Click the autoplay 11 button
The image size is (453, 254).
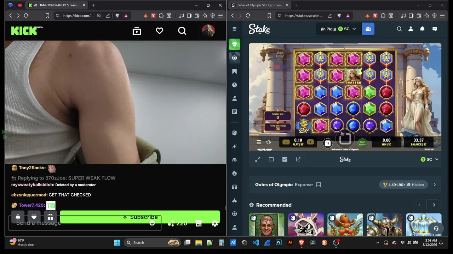tap(328, 143)
